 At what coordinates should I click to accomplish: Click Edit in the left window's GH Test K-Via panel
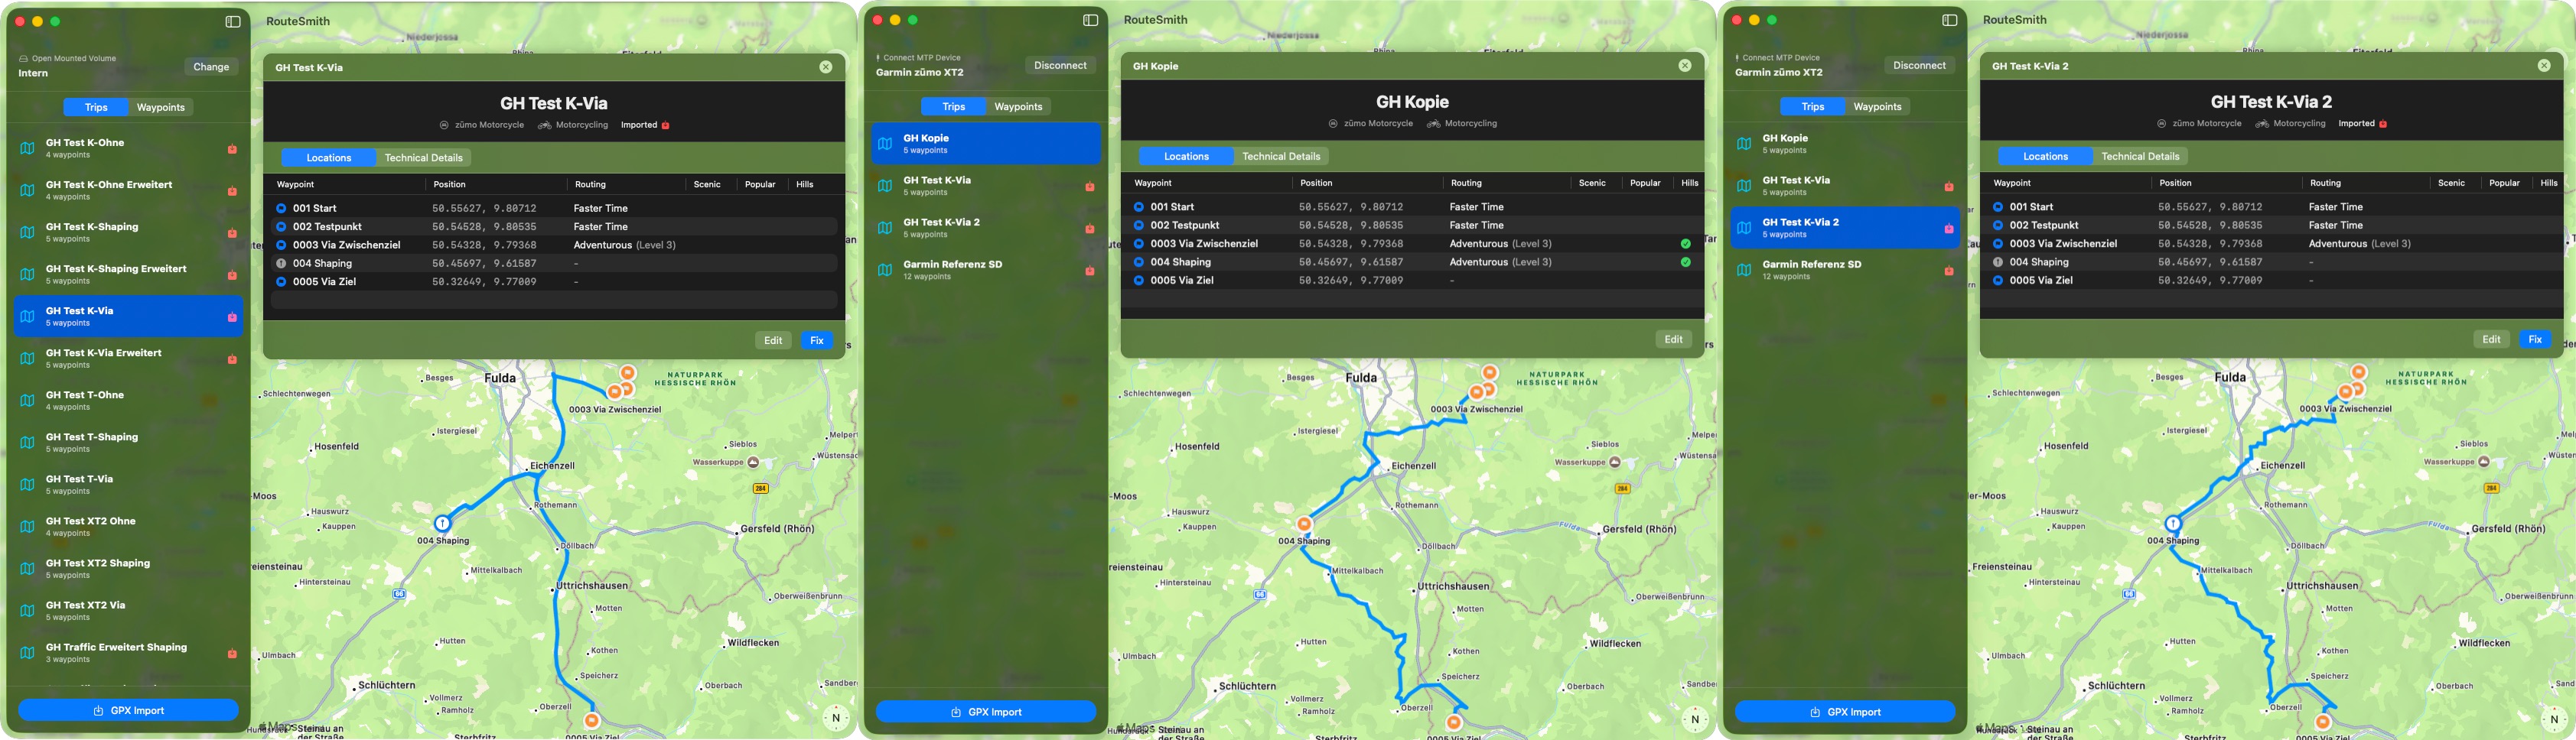(x=773, y=340)
